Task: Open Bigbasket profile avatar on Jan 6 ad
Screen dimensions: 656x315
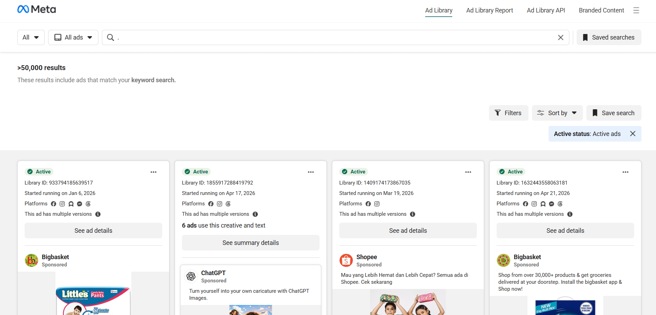Action: pos(32,260)
